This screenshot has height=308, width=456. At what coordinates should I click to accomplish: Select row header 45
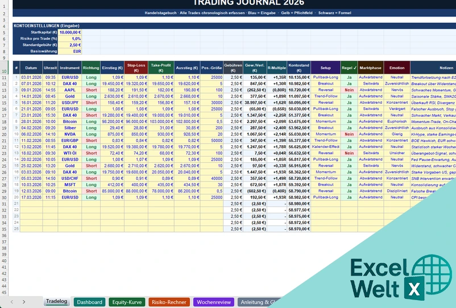(x=5, y=293)
